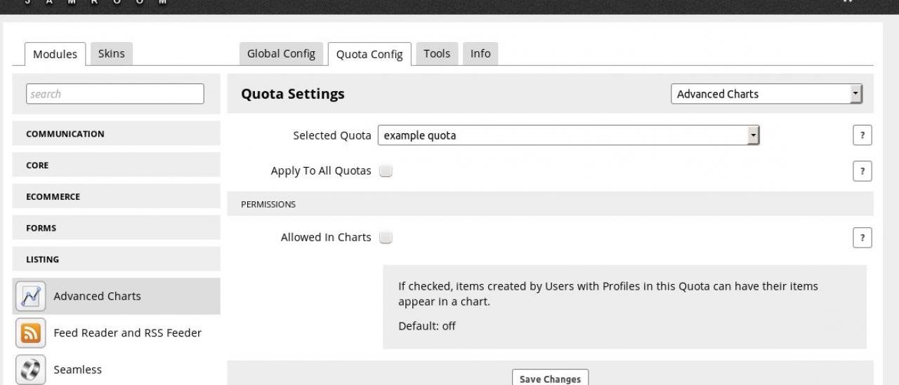Click the Seamless module icon
The height and width of the screenshot is (385, 899).
pos(30,370)
